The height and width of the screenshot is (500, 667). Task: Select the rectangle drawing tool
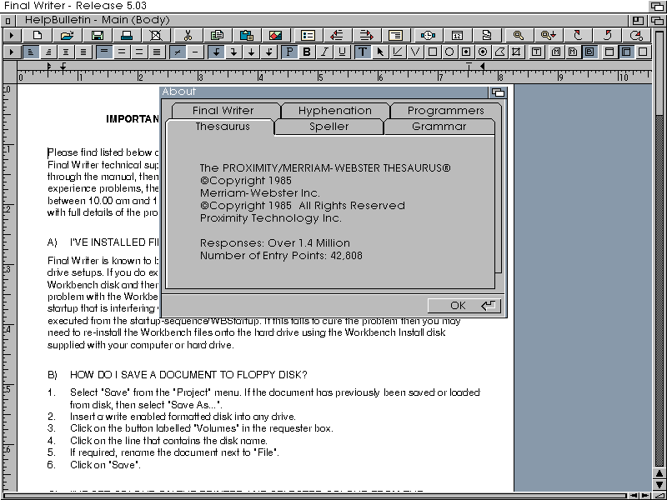click(432, 52)
